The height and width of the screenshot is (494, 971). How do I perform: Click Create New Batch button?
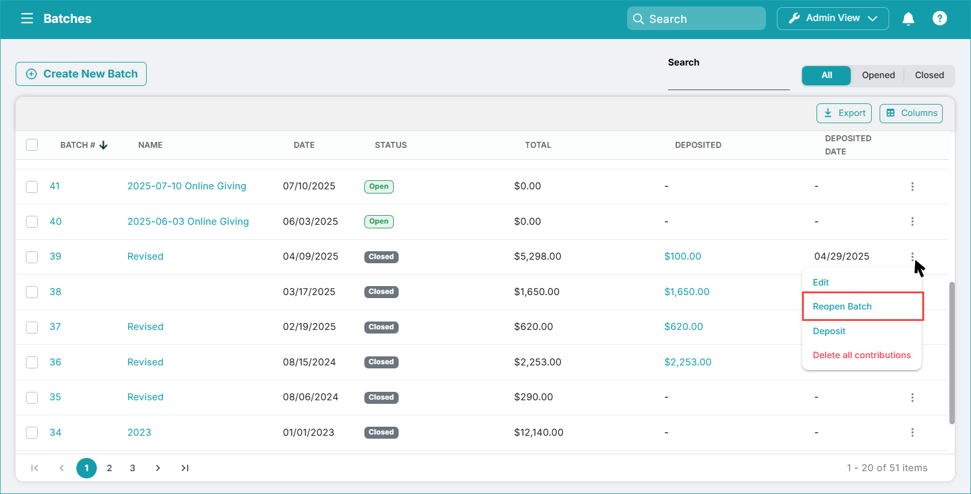81,74
